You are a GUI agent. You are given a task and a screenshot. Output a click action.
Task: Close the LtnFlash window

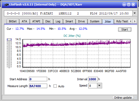pos(133,4)
